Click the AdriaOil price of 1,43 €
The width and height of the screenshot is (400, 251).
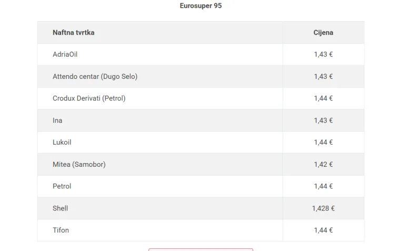pos(323,54)
